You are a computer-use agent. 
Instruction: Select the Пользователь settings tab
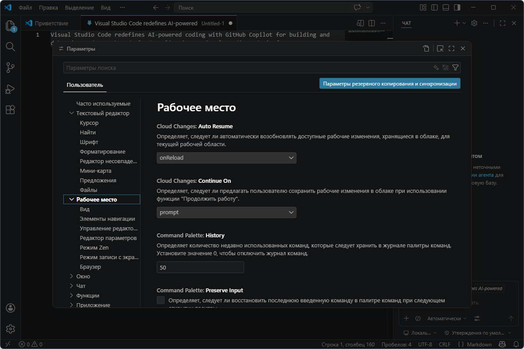(85, 85)
